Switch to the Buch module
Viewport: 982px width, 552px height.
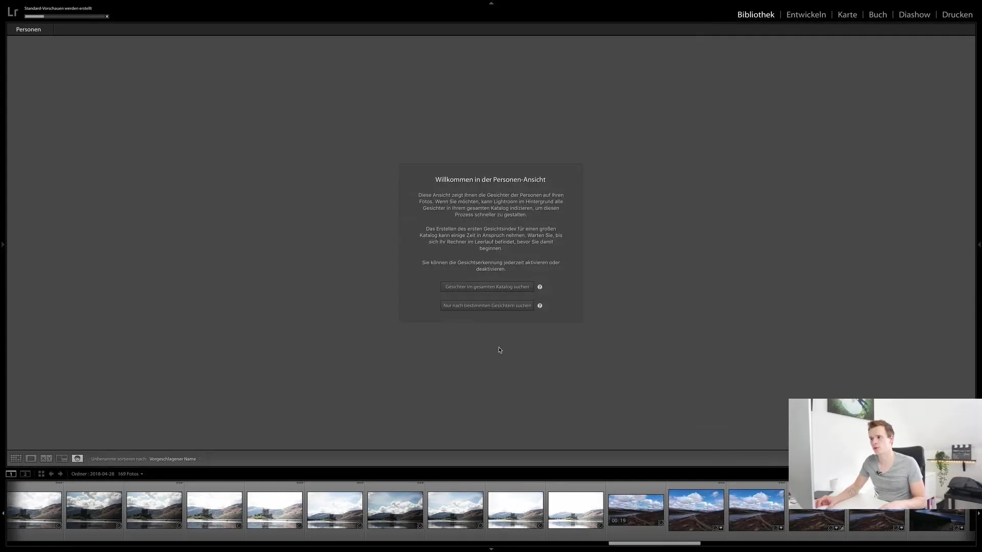tap(878, 14)
